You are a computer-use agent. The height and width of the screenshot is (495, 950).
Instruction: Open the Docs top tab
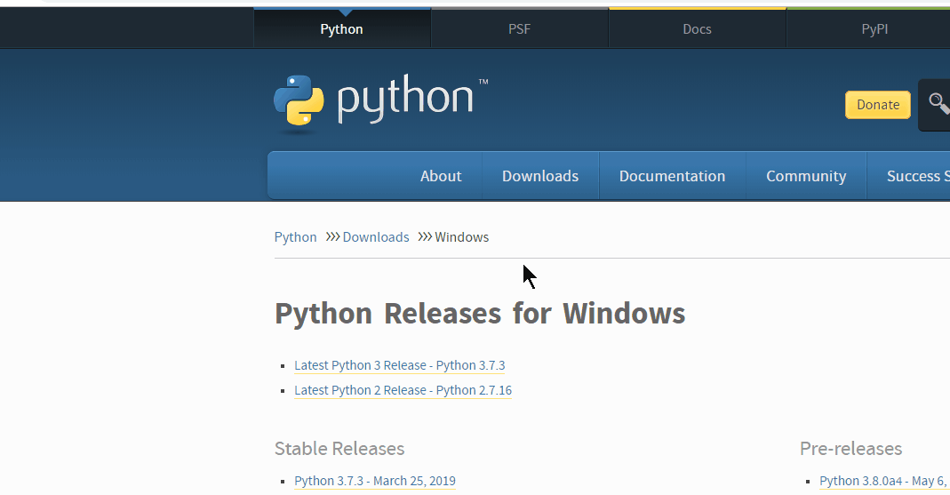point(697,29)
